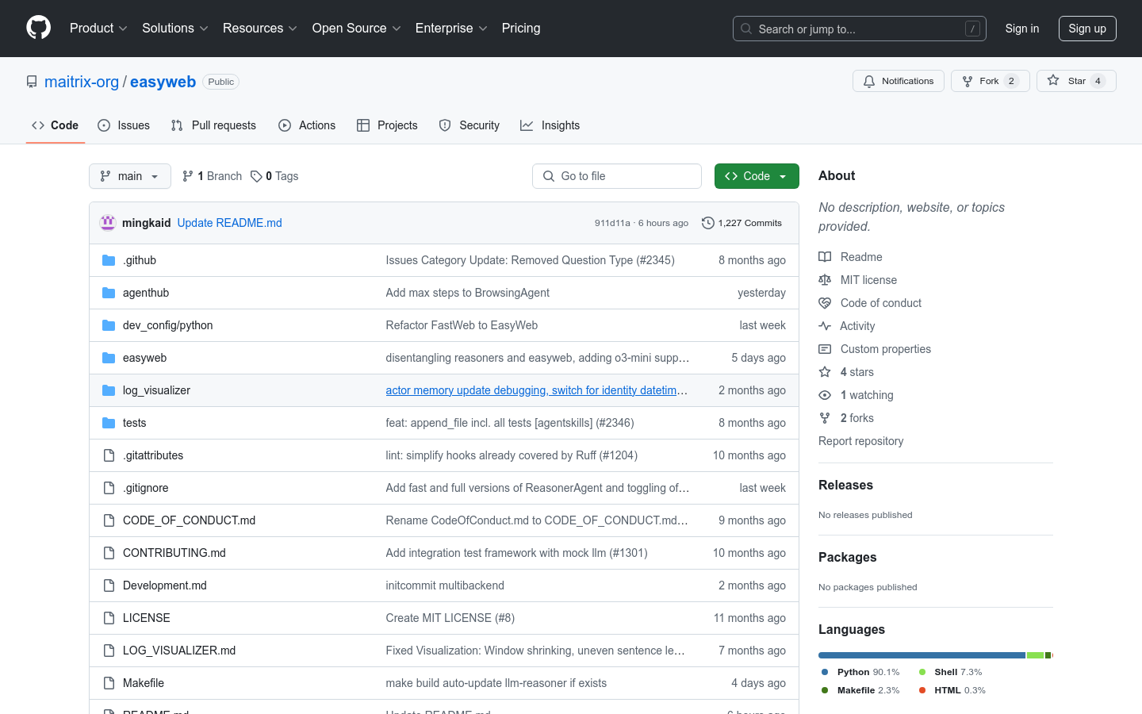Expand the Solutions menu
Image resolution: width=1142 pixels, height=714 pixels.
175,28
